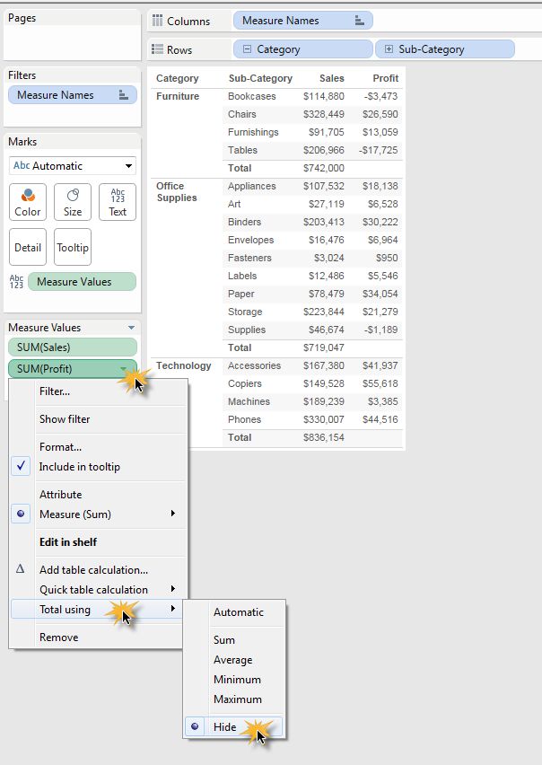The image size is (542, 765).
Task: Click the Furniture Total $742,000 cell
Action: tap(324, 168)
